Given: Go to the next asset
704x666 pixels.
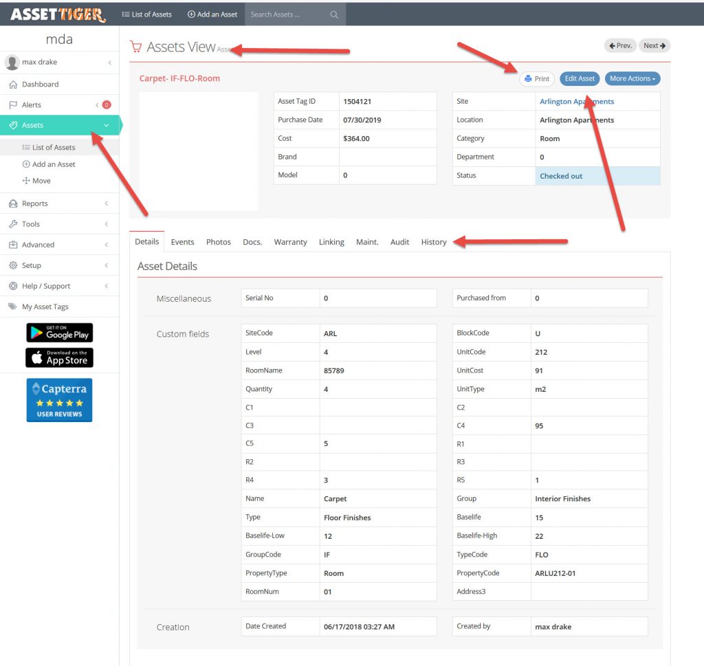Looking at the screenshot, I should tap(654, 46).
